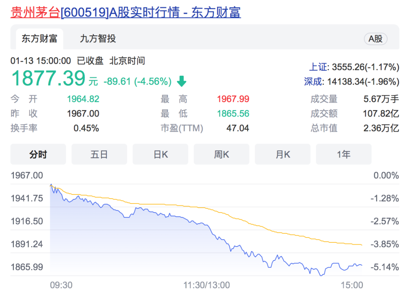This screenshot has width=407, height=291.
Task: Open the 日K chart tab
Action: tap(161, 155)
